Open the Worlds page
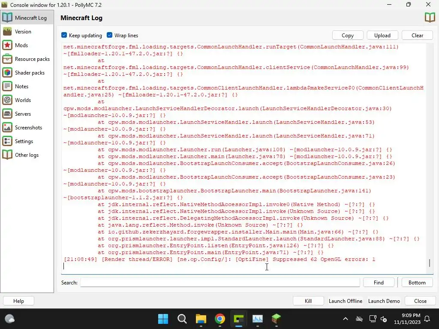The width and height of the screenshot is (439, 329). pyautogui.click(x=27, y=100)
